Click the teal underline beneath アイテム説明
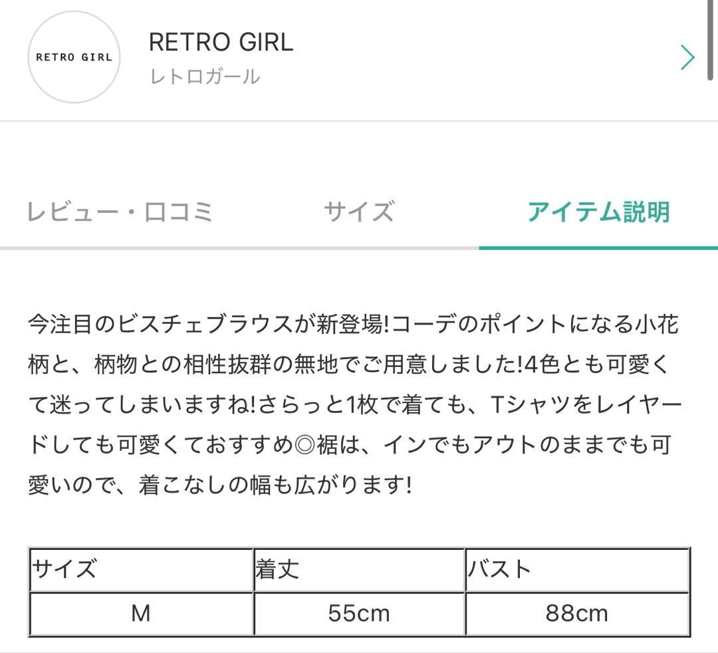Screen dimensions: 718x653 click(598, 248)
